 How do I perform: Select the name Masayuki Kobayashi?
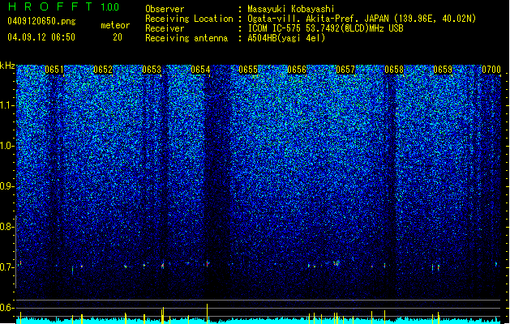tap(291, 9)
